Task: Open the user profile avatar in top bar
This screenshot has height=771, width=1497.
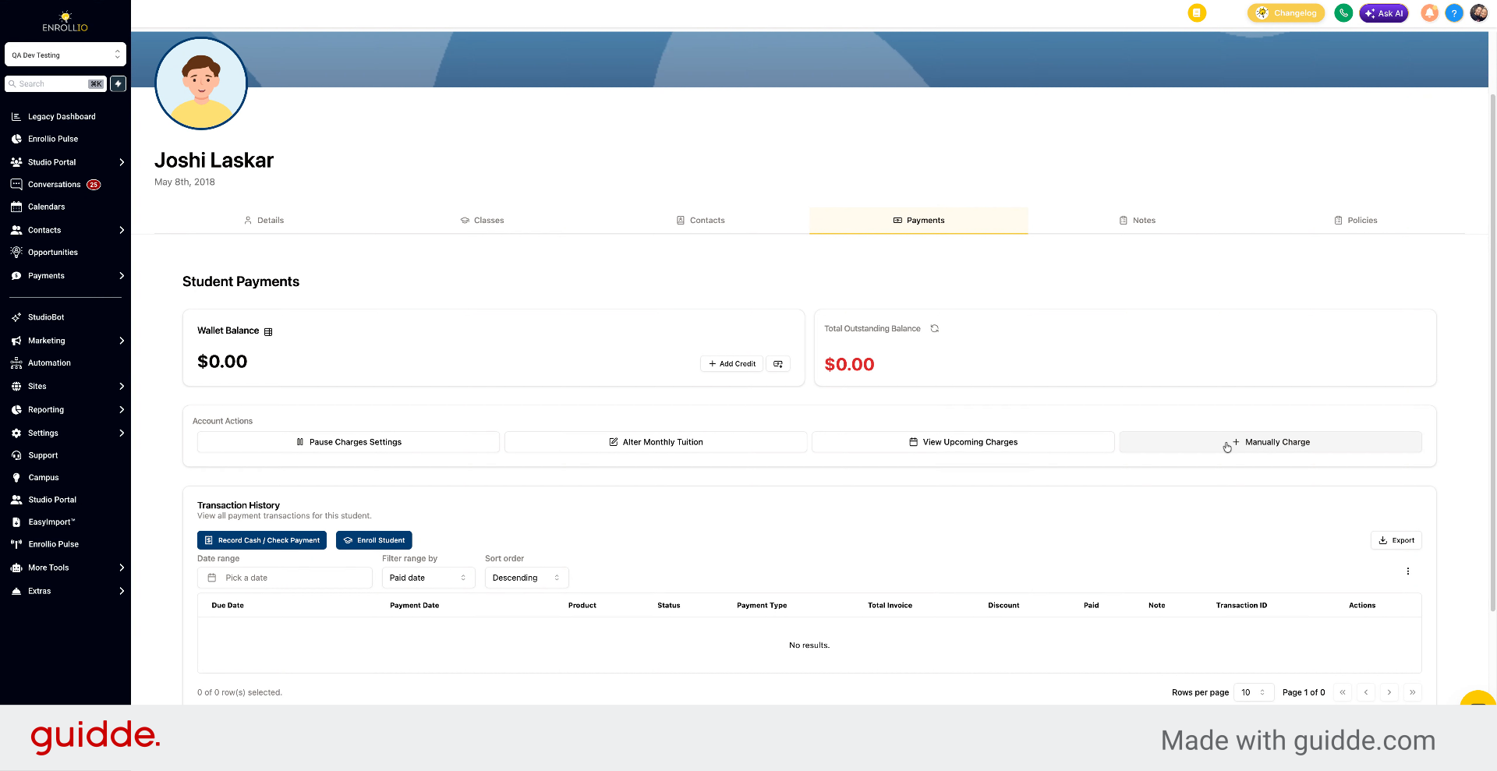Action: tap(1479, 12)
